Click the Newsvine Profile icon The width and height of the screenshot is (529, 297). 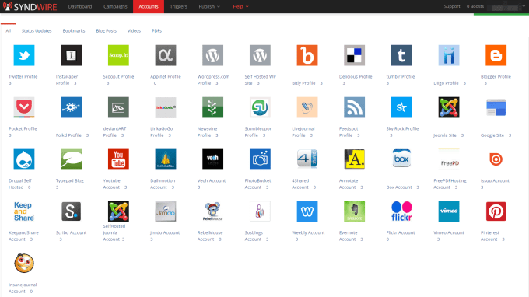pyautogui.click(x=213, y=107)
